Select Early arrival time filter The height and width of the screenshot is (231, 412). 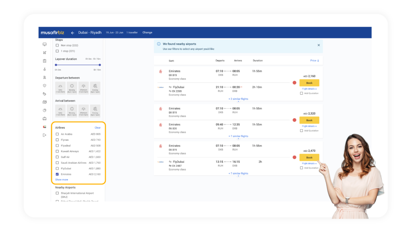[x=60, y=111]
